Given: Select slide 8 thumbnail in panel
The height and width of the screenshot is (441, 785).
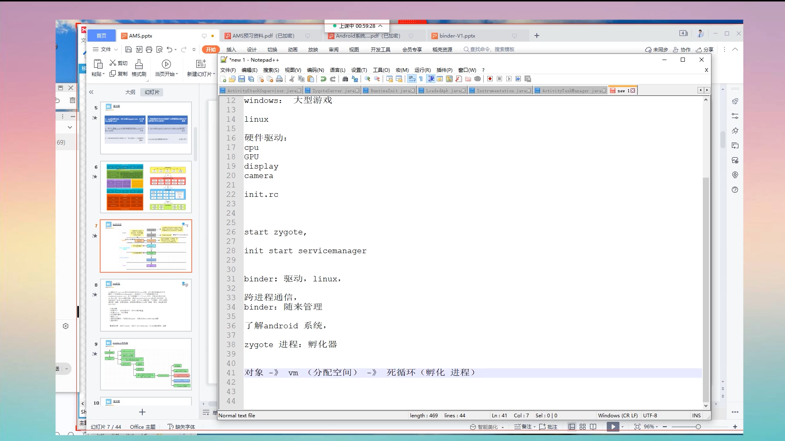Looking at the screenshot, I should tap(146, 305).
